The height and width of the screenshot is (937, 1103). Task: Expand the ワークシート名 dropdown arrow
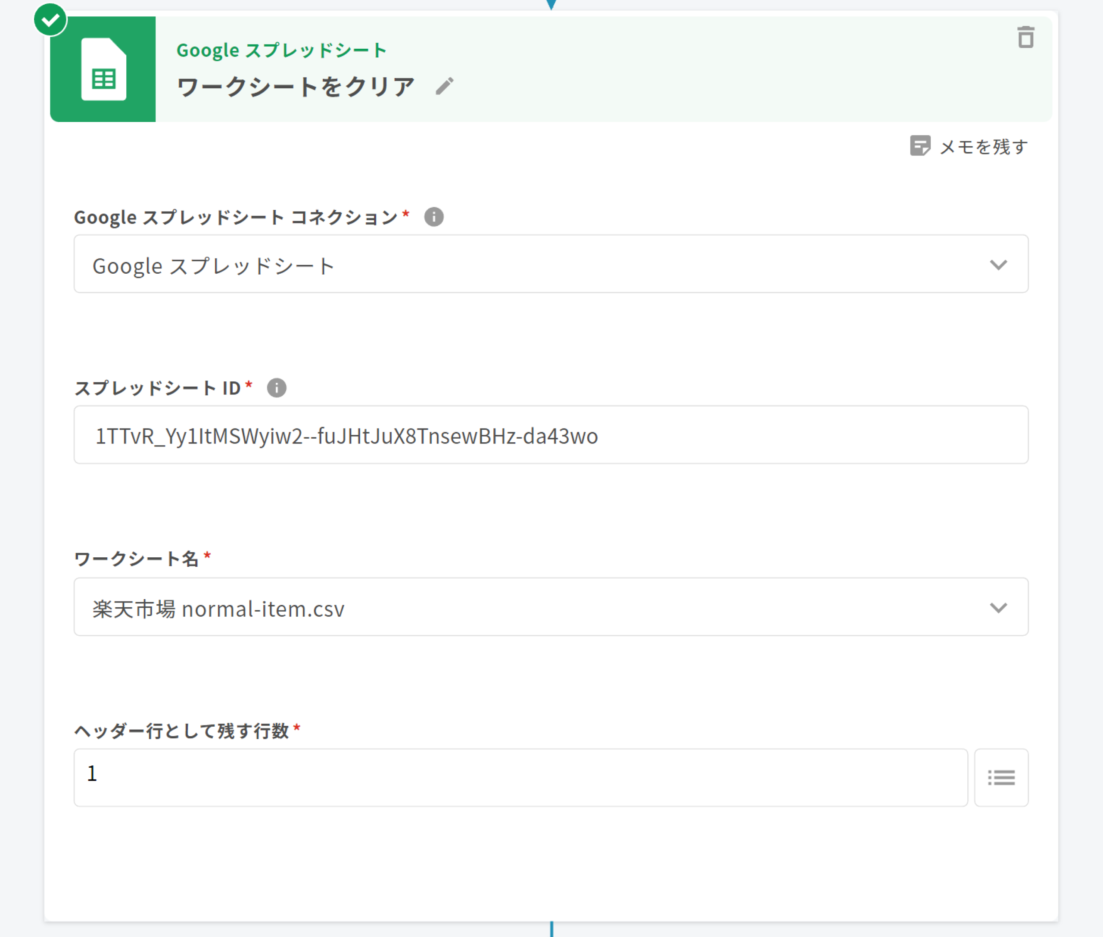pyautogui.click(x=998, y=607)
